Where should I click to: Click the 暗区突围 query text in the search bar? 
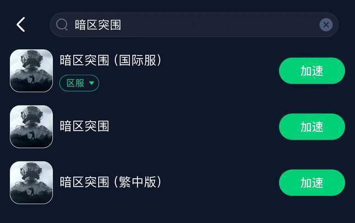pyautogui.click(x=98, y=25)
